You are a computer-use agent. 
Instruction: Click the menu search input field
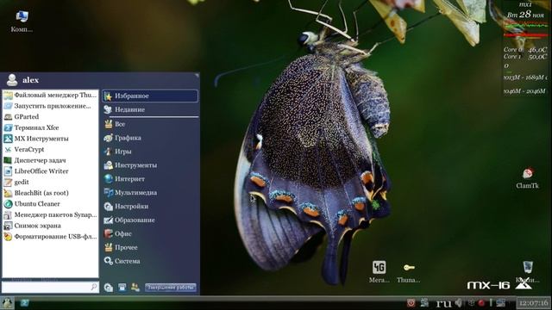(x=50, y=287)
